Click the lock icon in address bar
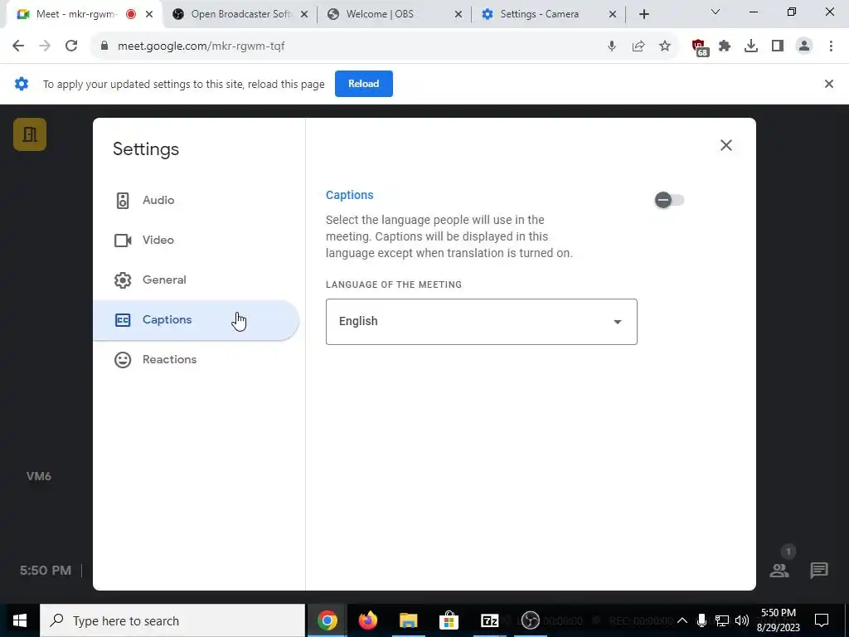The image size is (849, 637). 104,46
